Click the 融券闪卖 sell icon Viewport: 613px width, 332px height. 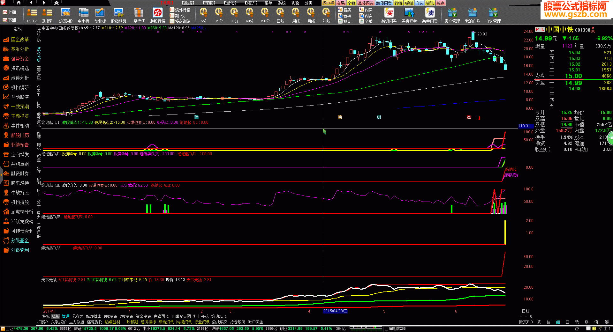click(430, 16)
